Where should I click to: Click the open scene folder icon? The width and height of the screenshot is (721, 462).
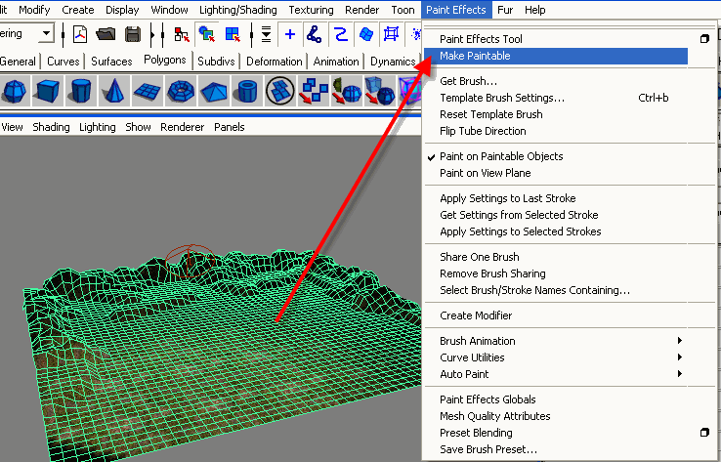click(106, 34)
